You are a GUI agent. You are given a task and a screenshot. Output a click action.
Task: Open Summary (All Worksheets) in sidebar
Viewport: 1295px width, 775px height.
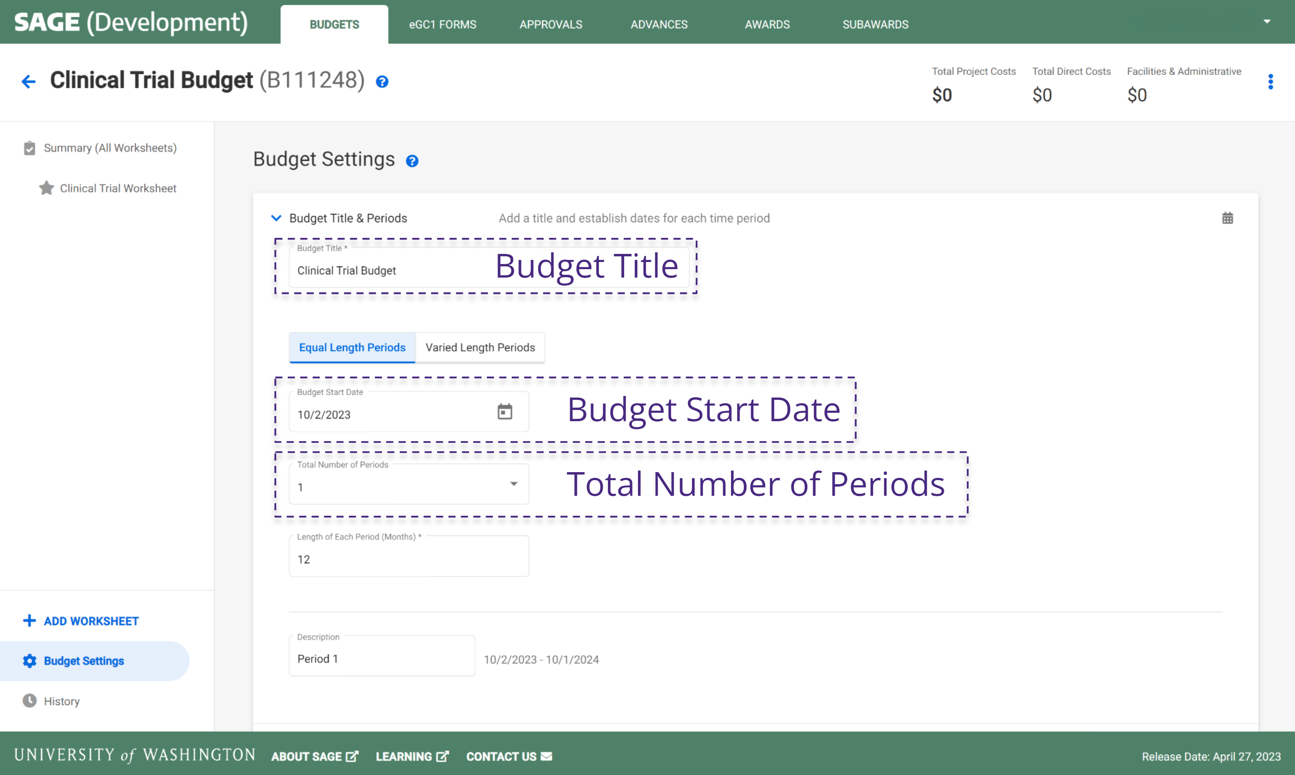tap(109, 148)
